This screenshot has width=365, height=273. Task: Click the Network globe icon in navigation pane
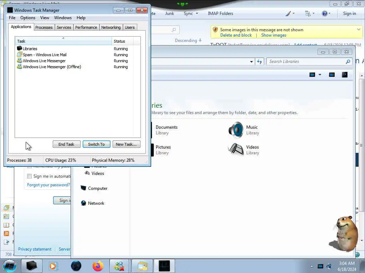(83, 203)
